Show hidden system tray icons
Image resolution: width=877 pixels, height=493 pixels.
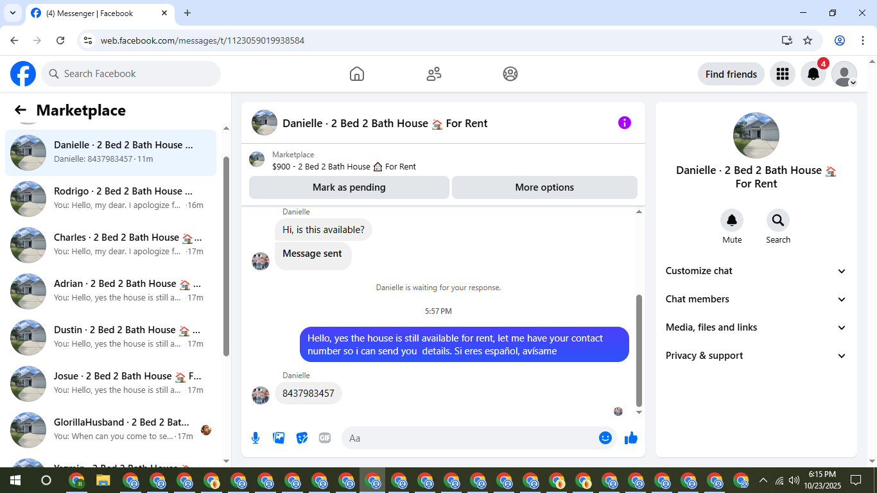[x=763, y=480]
